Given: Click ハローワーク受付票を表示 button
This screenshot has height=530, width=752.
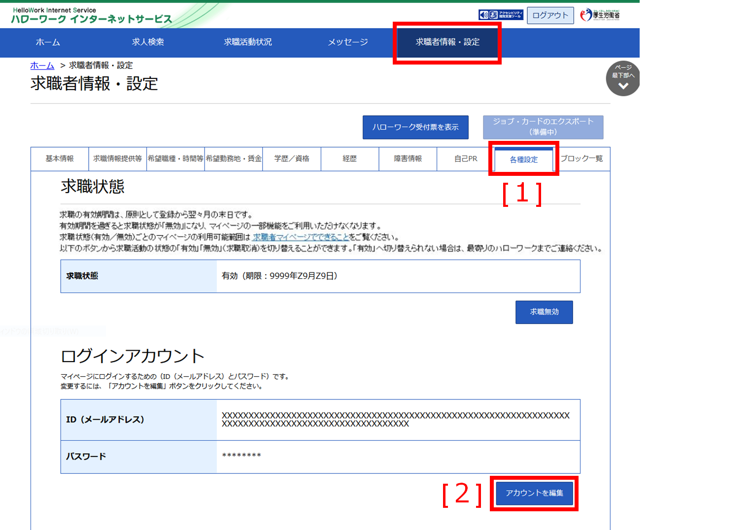Looking at the screenshot, I should (415, 127).
